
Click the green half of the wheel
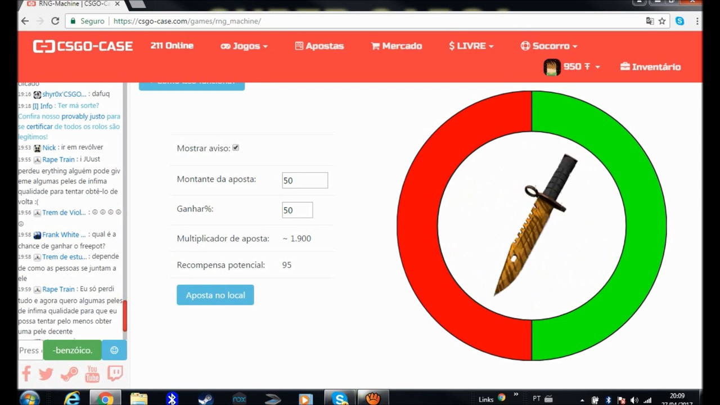646,225
